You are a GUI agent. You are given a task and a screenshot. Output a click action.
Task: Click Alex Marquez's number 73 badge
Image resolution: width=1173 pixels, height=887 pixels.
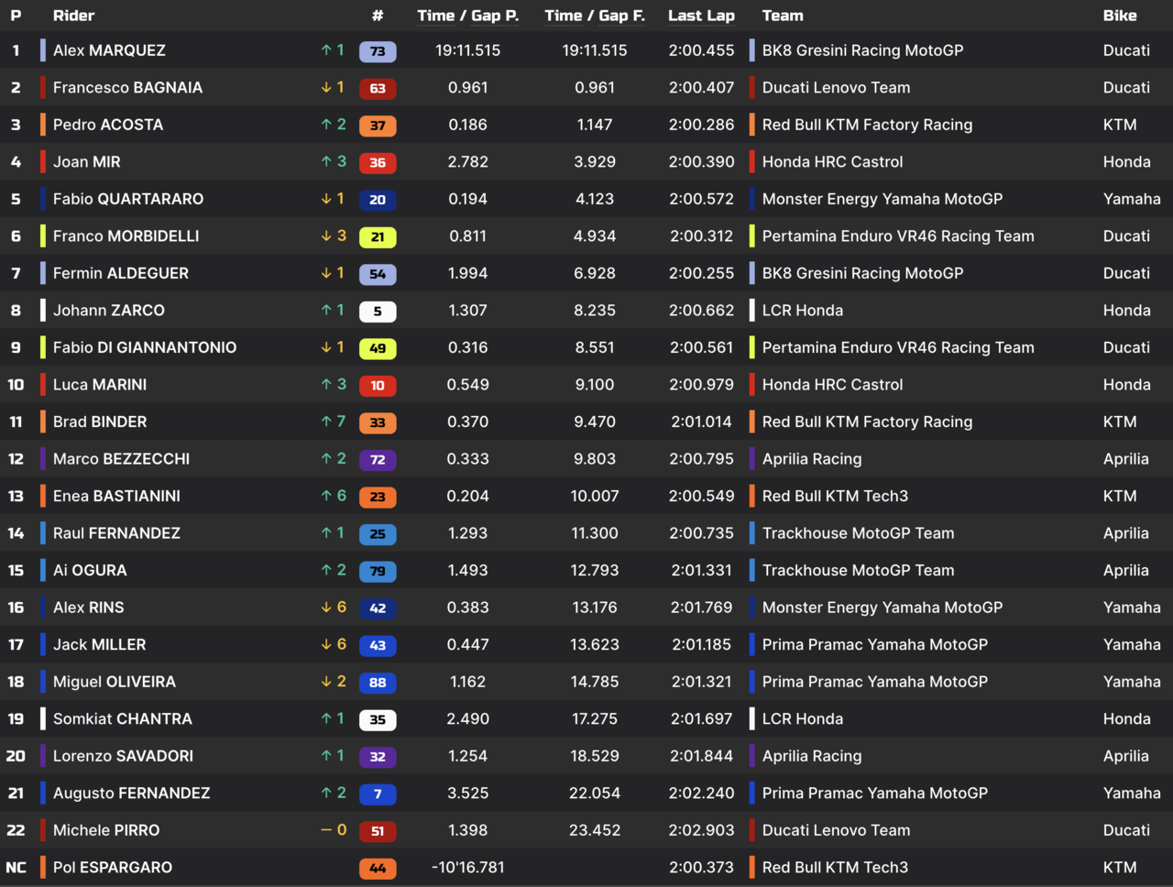378,51
